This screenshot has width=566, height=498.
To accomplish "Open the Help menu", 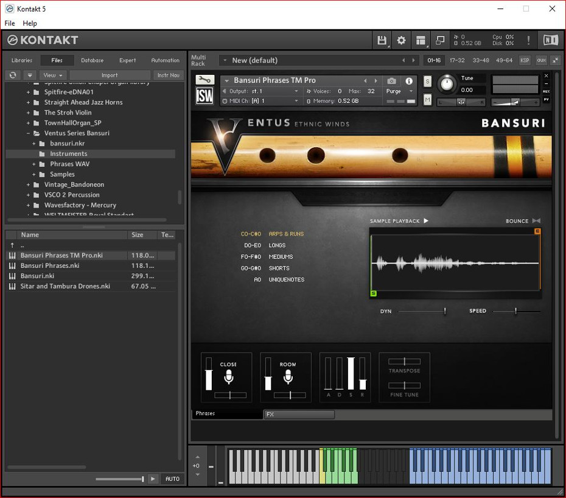I will tap(30, 23).
